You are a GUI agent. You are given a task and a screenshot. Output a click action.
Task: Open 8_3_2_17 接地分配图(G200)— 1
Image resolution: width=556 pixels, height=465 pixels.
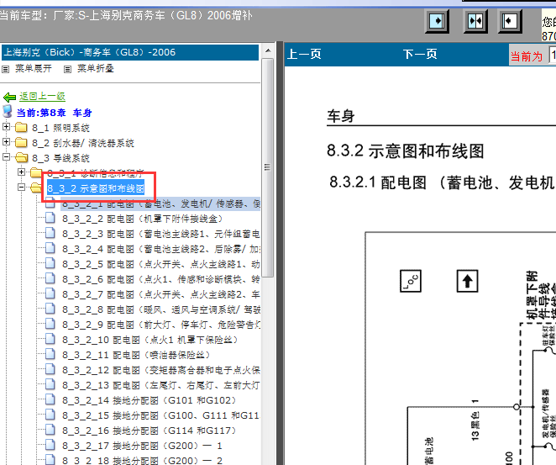point(143,446)
